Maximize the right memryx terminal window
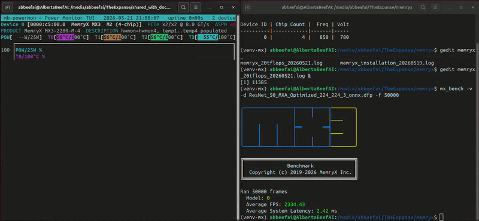Viewport: 479px width, 221px height. pyautogui.click(x=462, y=7)
